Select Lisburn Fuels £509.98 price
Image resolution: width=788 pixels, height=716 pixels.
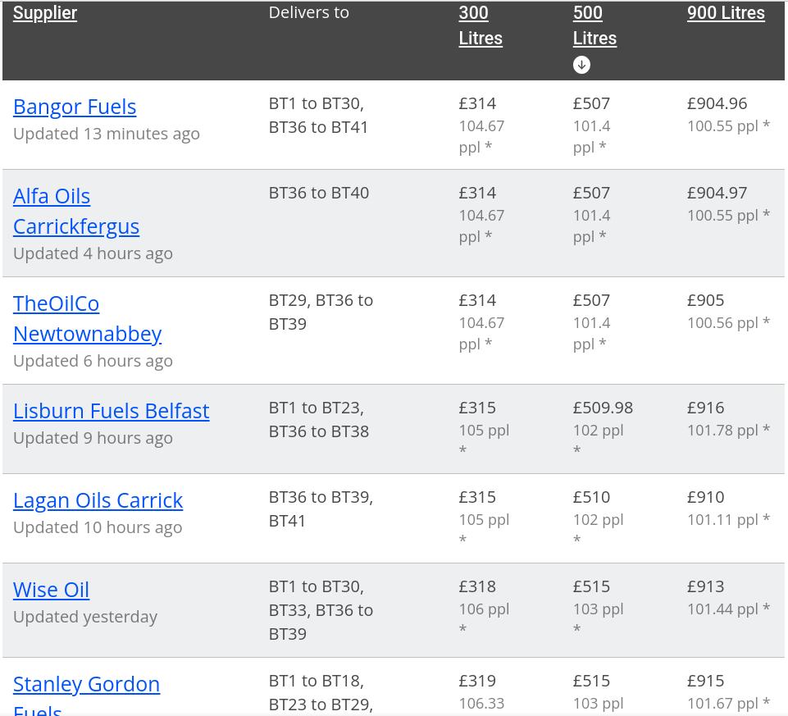(x=603, y=408)
